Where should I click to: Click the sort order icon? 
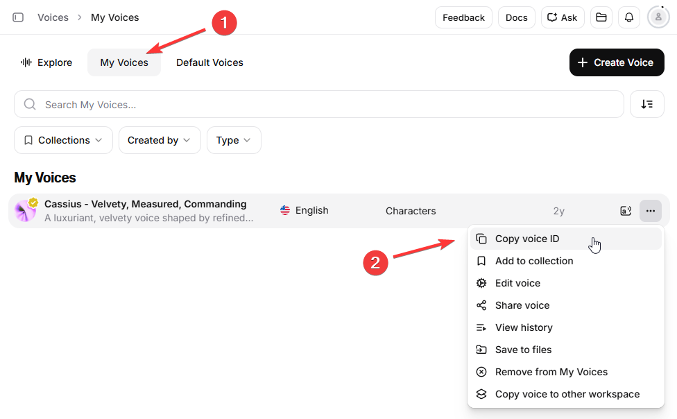(646, 104)
